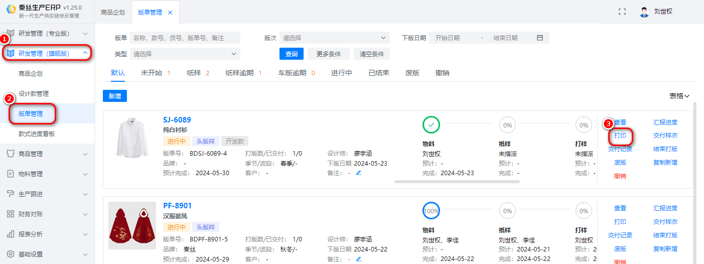704x264 pixels.
Task: Click the 版单 search input field
Action: pyautogui.click(x=185, y=38)
